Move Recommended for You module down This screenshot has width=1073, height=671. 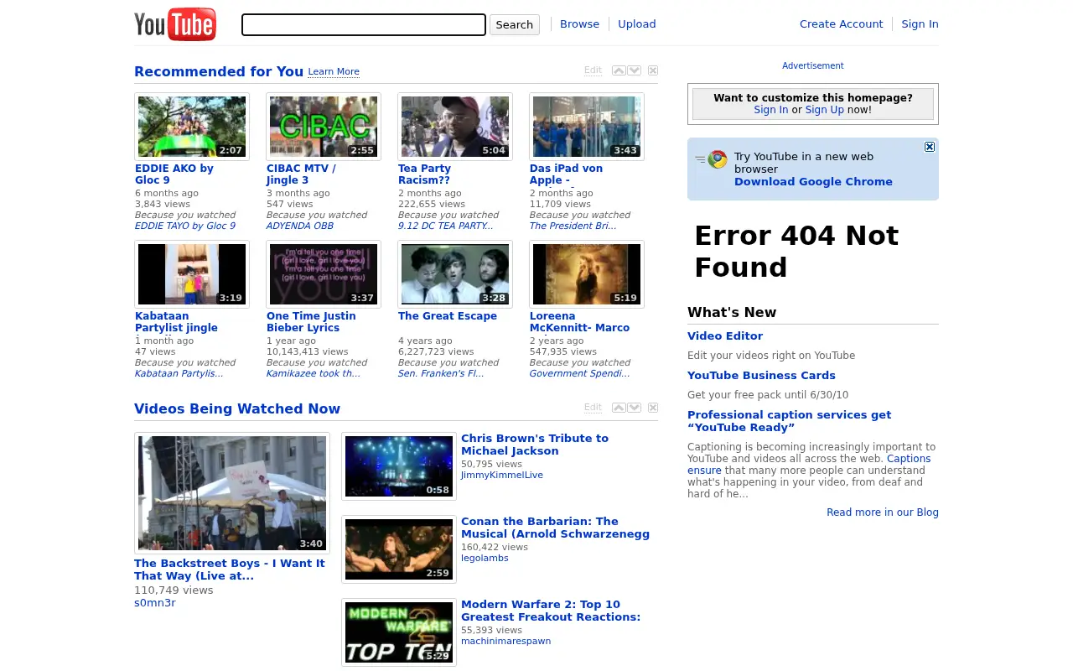(635, 70)
